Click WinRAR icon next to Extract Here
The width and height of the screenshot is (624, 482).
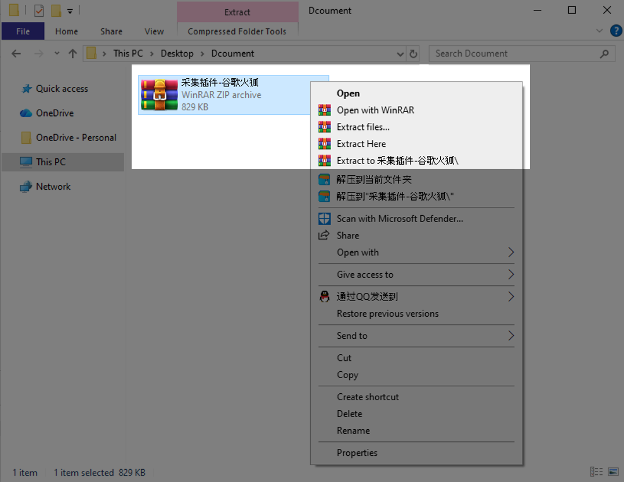pyautogui.click(x=324, y=144)
